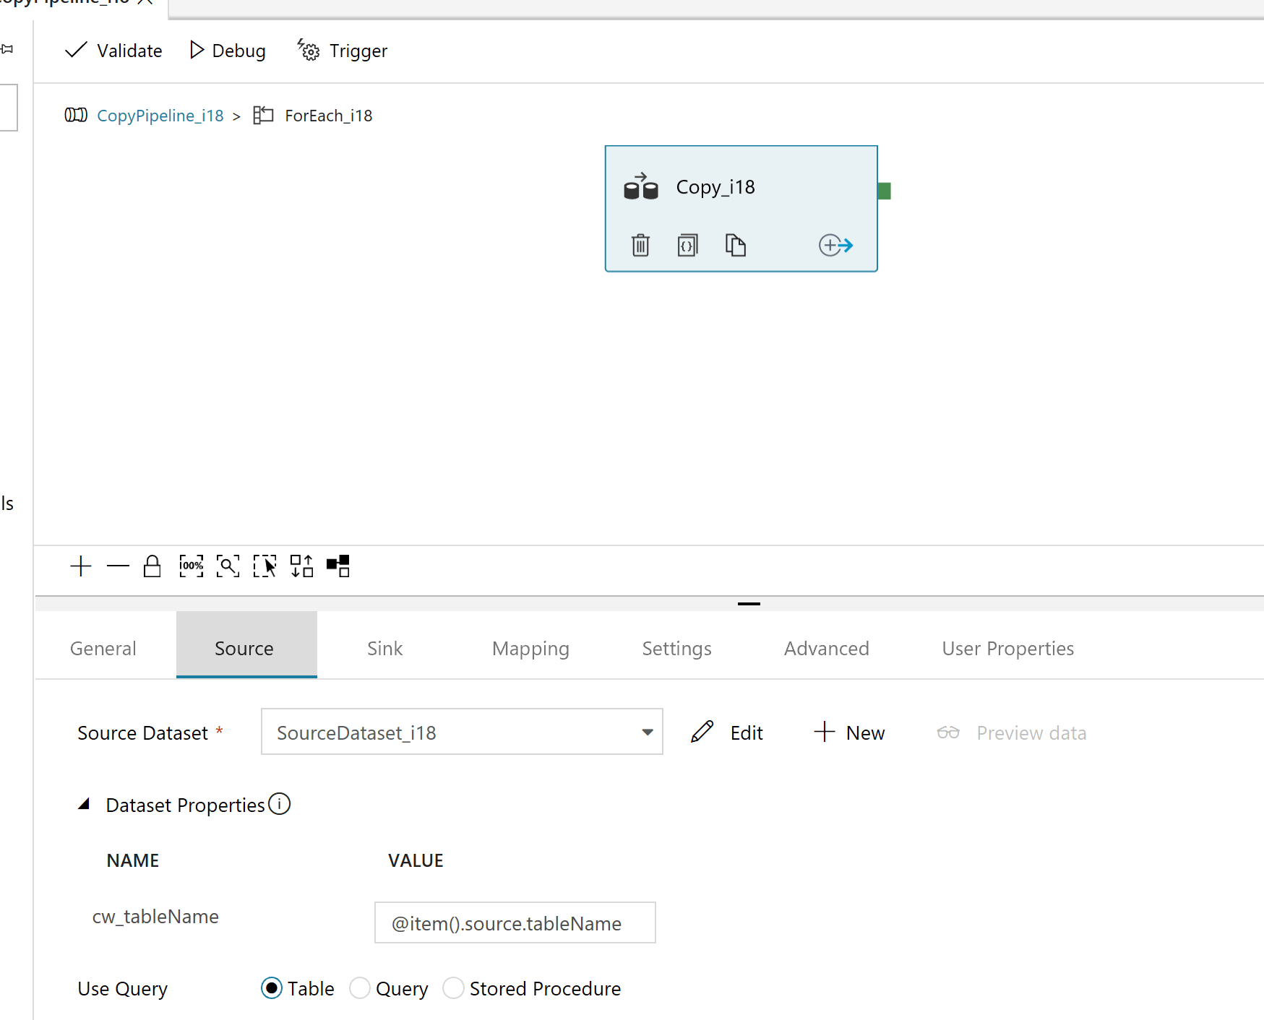
Task: Delete the Copy_i18 activity with trash icon
Action: [640, 245]
